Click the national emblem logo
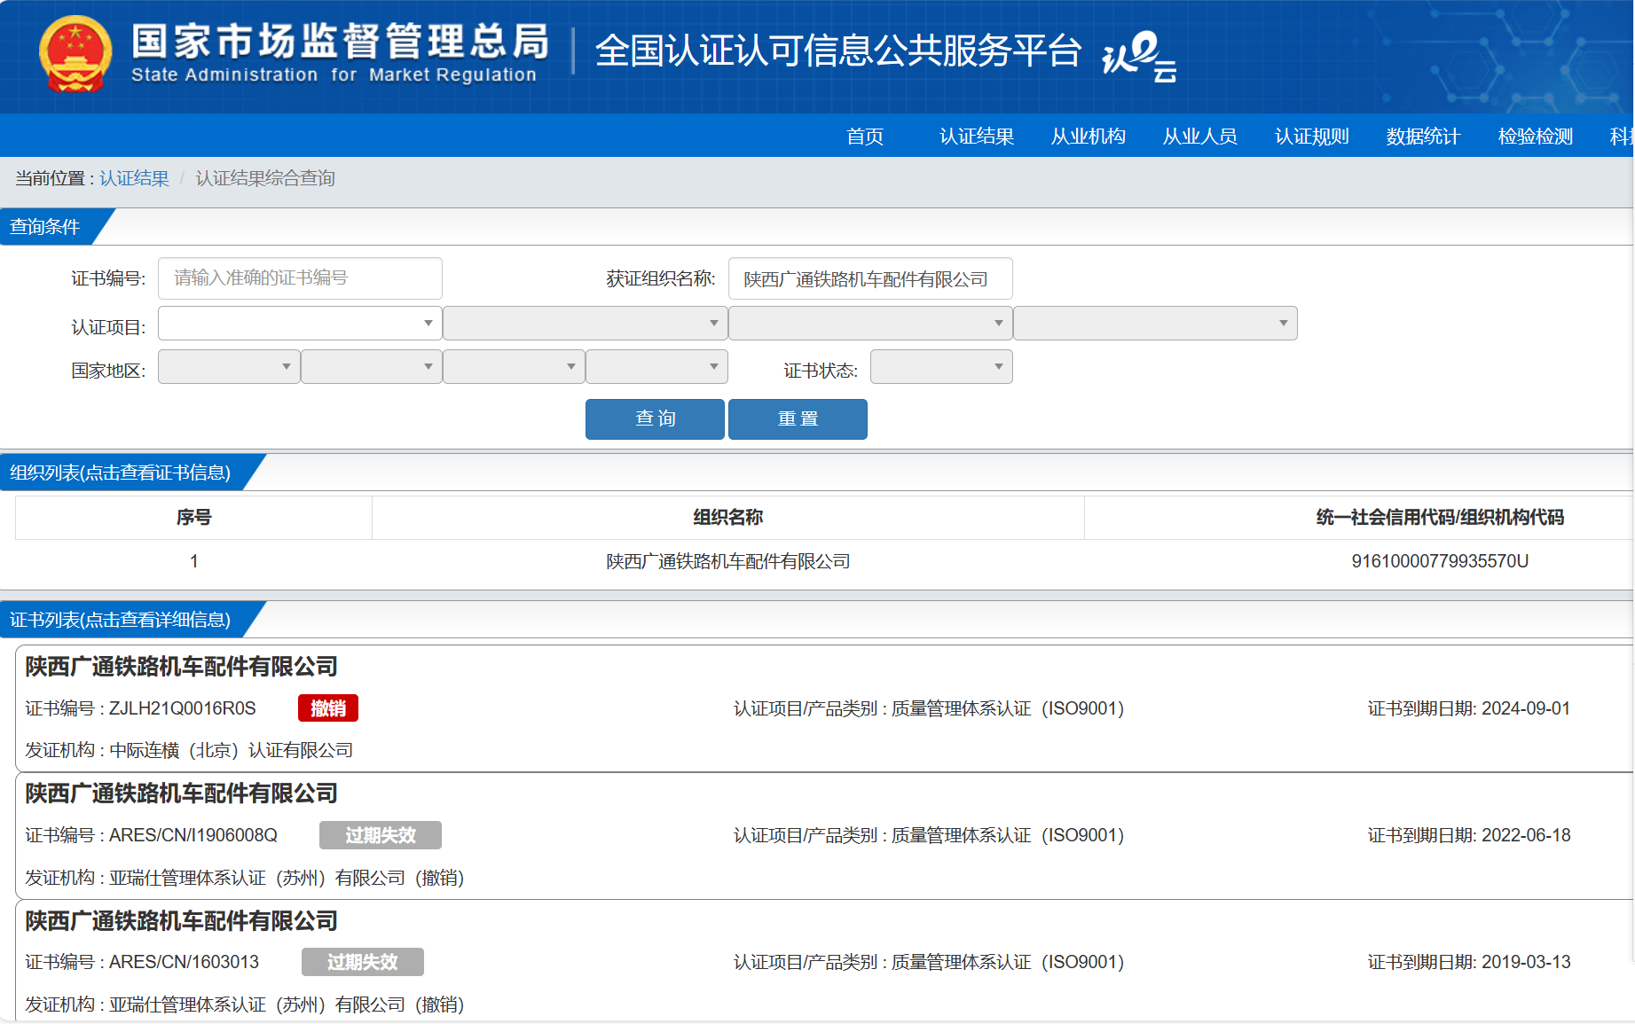This screenshot has height=1024, width=1635. pos(75,54)
